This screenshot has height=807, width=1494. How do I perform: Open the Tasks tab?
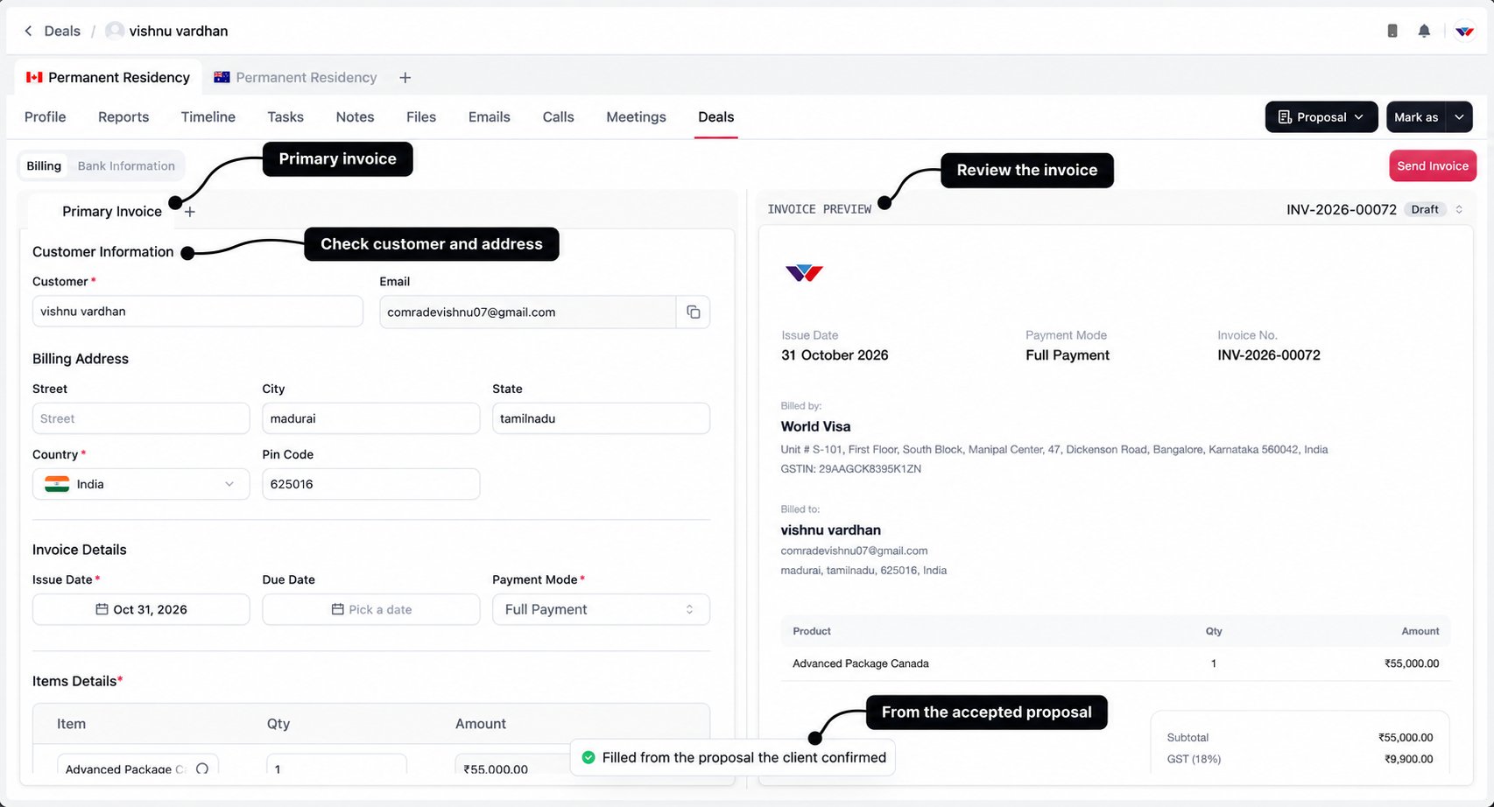[285, 117]
